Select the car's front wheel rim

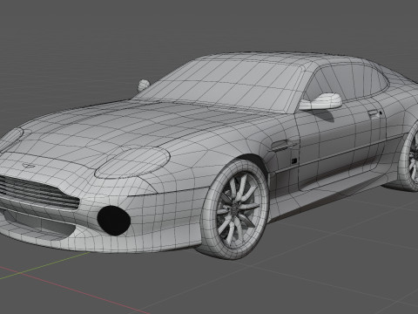[x=238, y=209]
